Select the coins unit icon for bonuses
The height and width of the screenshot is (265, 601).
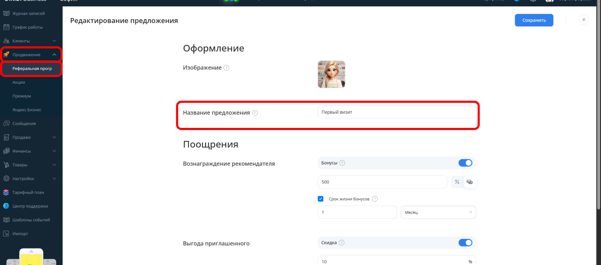point(469,182)
